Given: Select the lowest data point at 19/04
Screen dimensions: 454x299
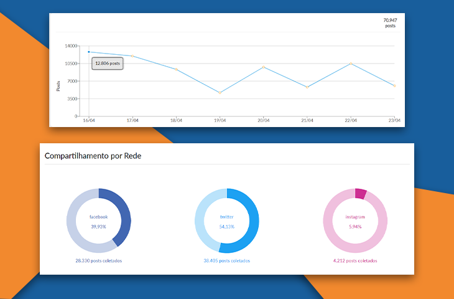Looking at the screenshot, I should [220, 93].
